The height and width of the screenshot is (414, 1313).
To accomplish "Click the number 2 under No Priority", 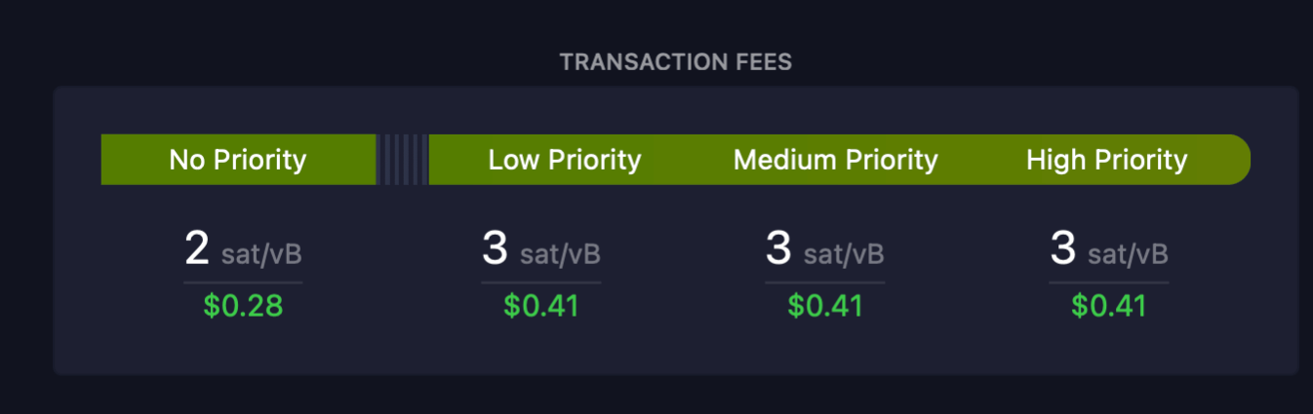I will (197, 249).
